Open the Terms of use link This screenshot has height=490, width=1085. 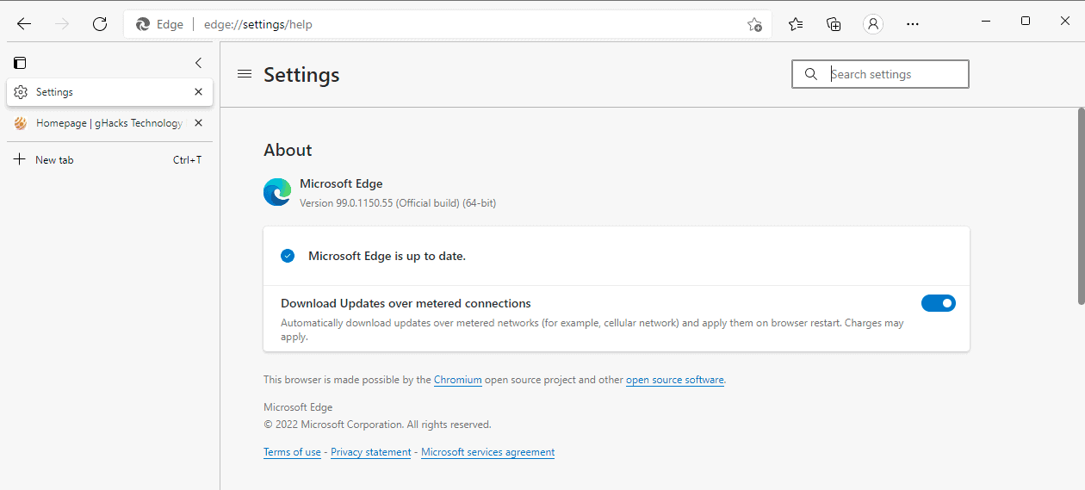coord(292,452)
